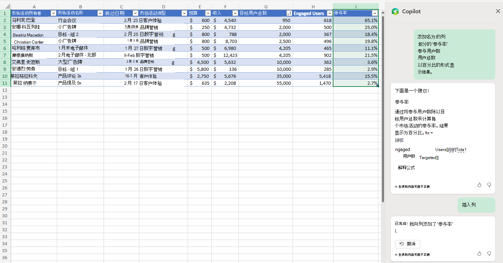Click the Copilot logo icon
Image resolution: width=503 pixels, height=263 pixels.
click(395, 12)
